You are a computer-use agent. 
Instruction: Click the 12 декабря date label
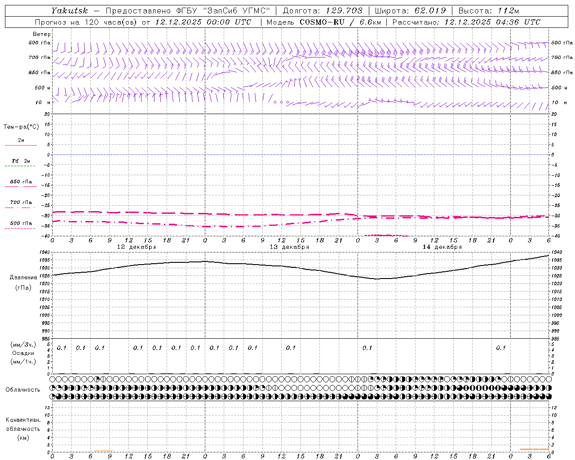(137, 247)
